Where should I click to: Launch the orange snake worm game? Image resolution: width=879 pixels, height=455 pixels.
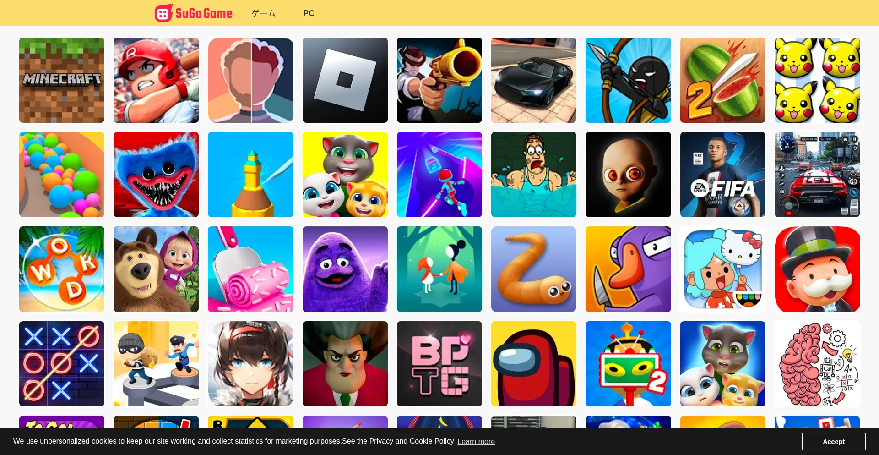(x=534, y=269)
